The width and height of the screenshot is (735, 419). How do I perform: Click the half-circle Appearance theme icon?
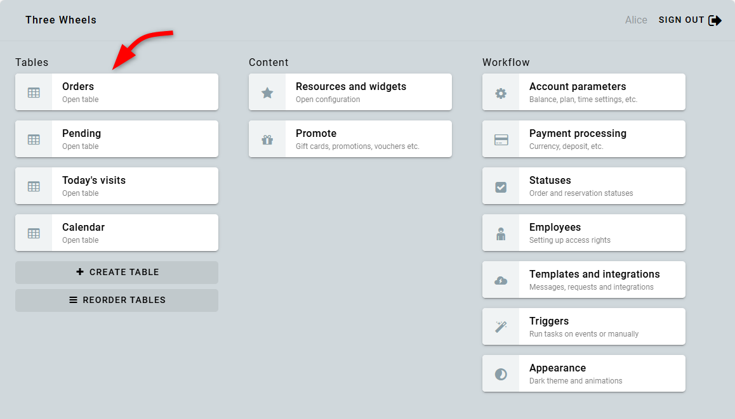(501, 374)
